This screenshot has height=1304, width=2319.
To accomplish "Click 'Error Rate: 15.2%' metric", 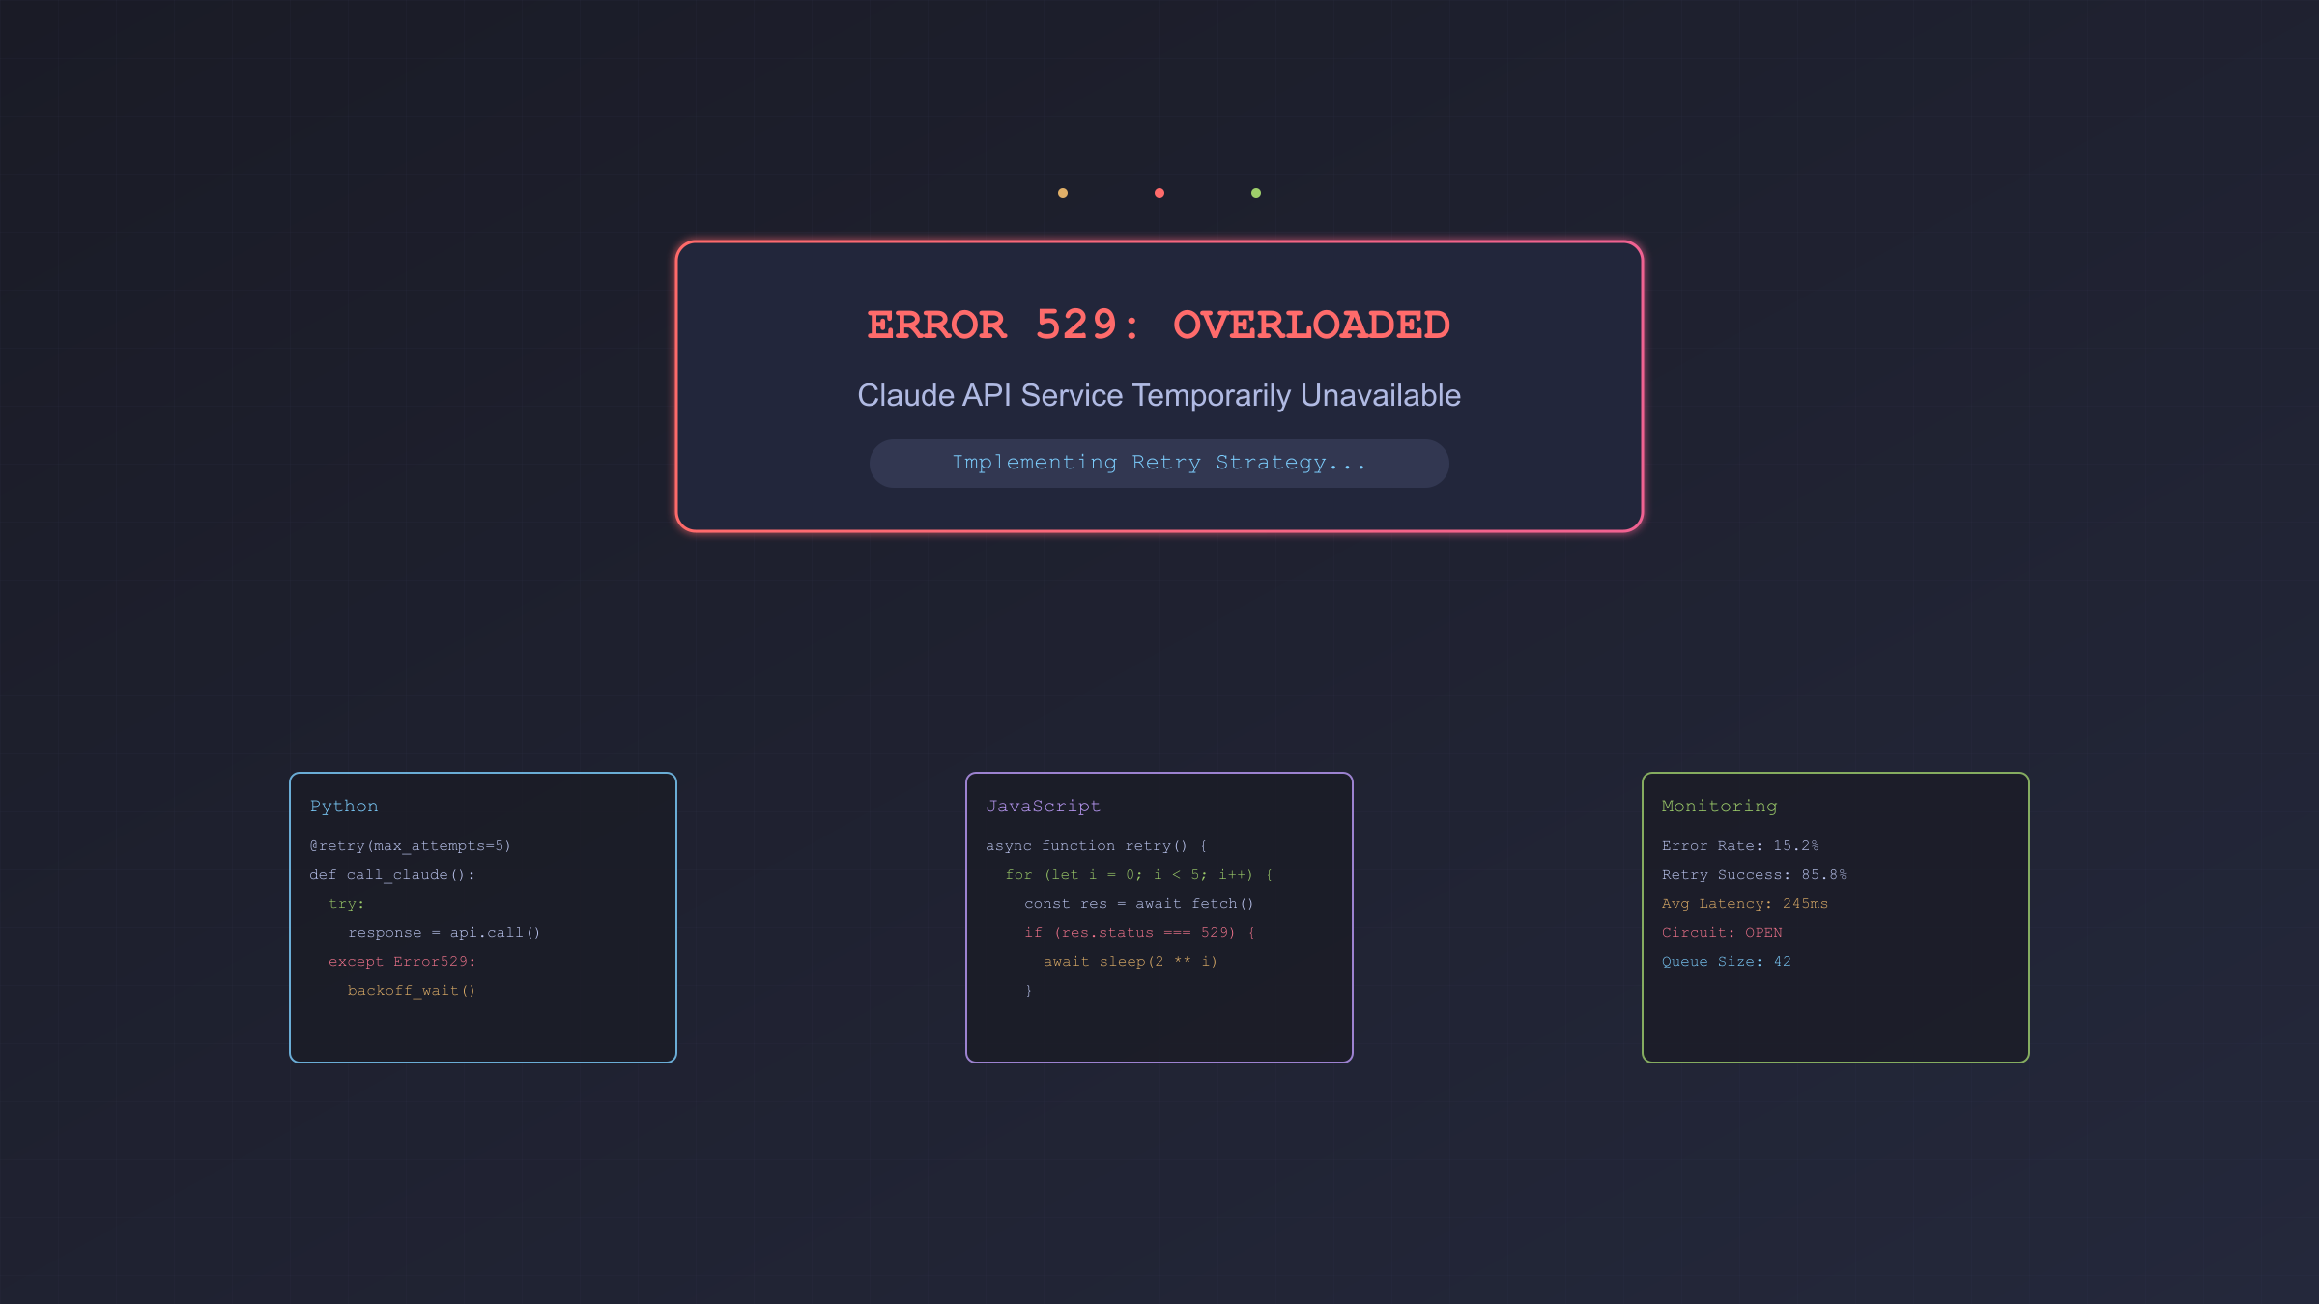I will coord(1740,846).
